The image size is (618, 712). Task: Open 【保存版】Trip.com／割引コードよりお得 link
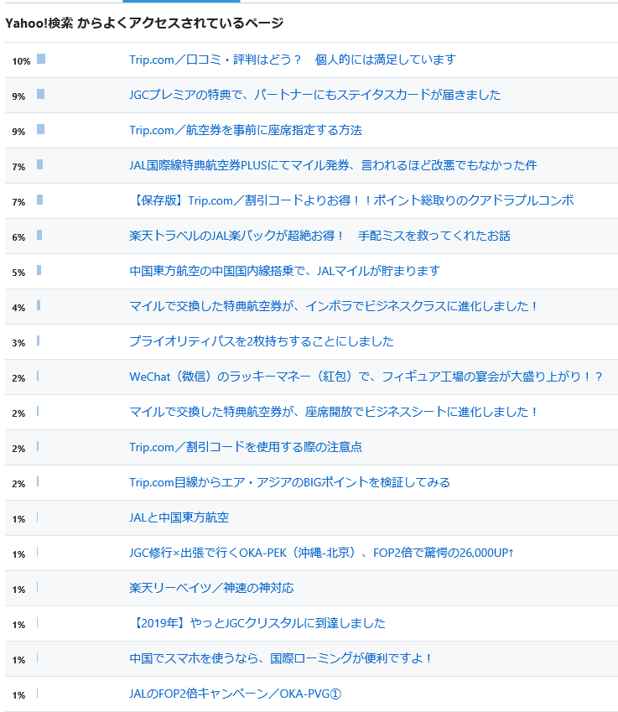click(352, 200)
